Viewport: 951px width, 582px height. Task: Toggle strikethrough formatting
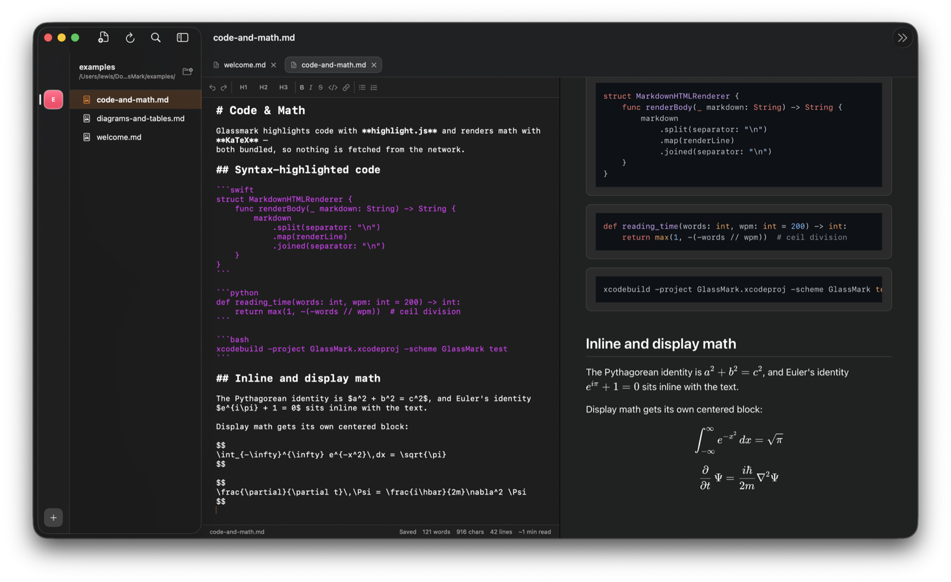point(320,87)
